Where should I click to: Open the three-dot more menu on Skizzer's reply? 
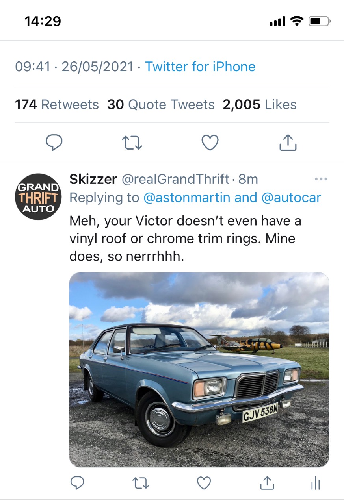(321, 179)
